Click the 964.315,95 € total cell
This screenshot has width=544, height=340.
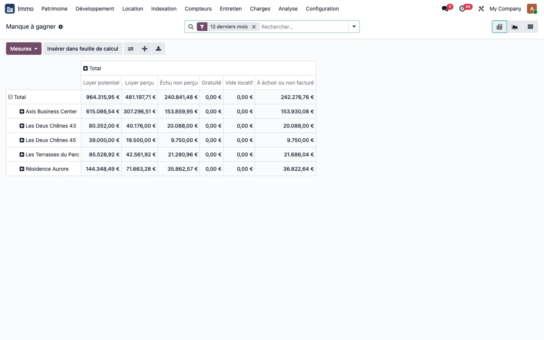click(101, 97)
